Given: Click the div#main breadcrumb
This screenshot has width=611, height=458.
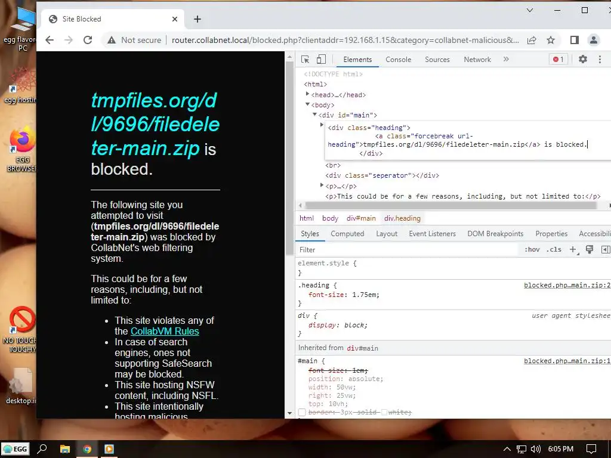Looking at the screenshot, I should pos(361,218).
